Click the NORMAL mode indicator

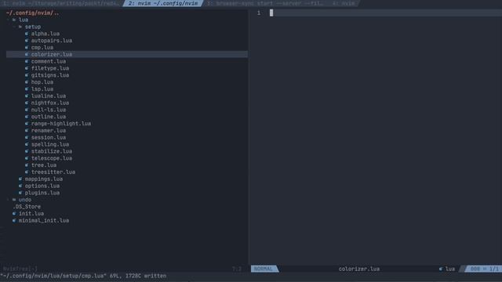pyautogui.click(x=264, y=269)
